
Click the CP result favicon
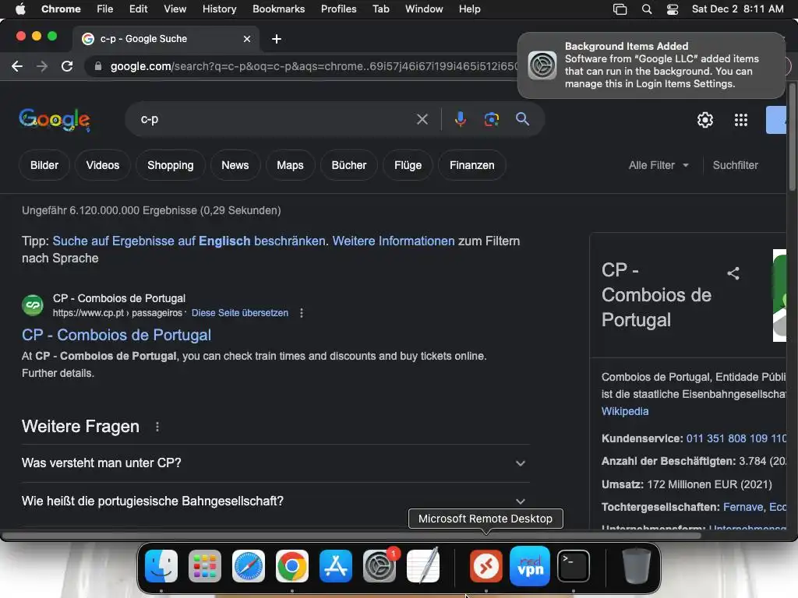pyautogui.click(x=33, y=305)
